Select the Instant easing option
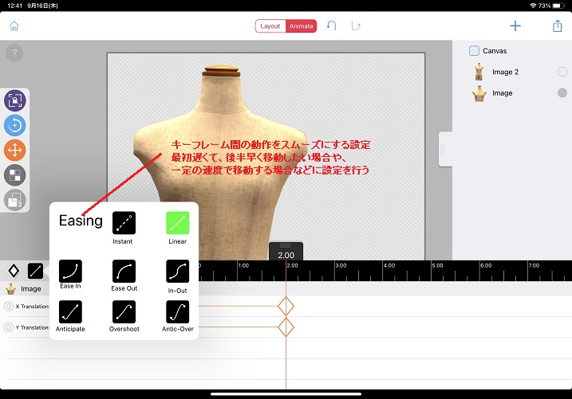The width and height of the screenshot is (572, 399). pos(123,222)
